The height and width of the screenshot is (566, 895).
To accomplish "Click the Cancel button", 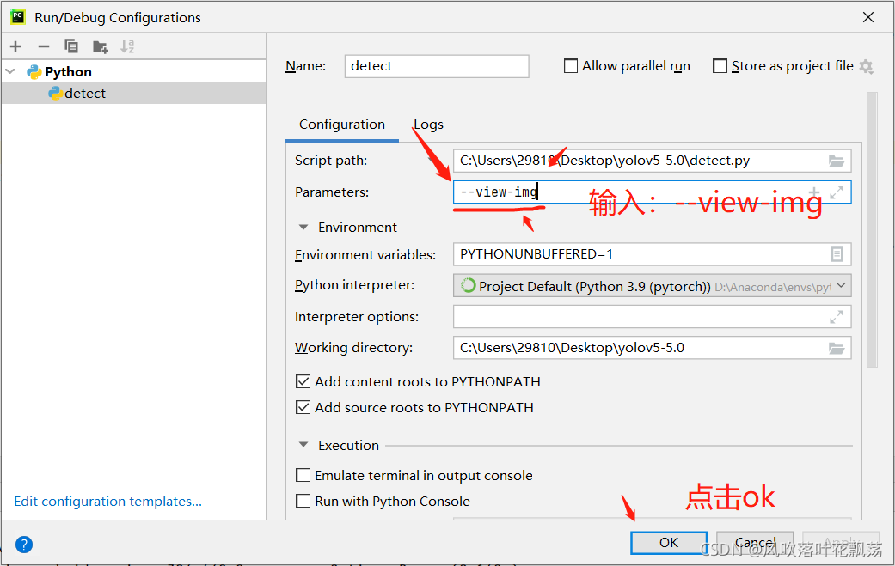I will tap(755, 543).
